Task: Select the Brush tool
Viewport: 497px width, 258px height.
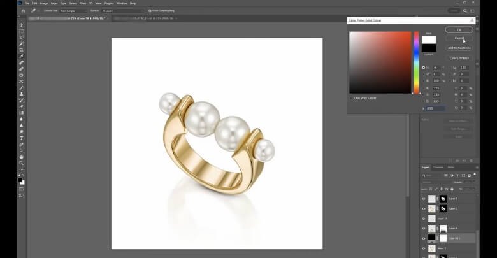Action: point(21,88)
